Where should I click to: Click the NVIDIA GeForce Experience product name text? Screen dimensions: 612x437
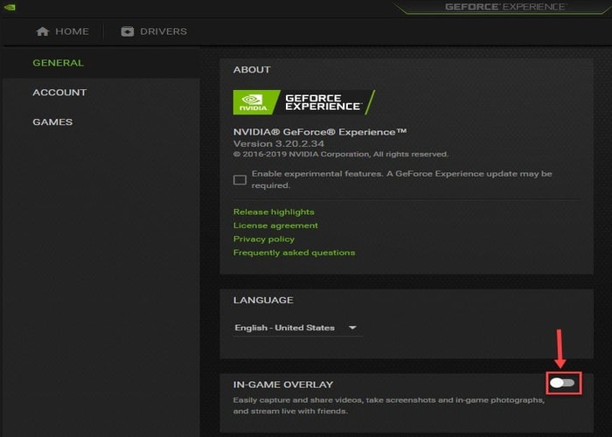pyautogui.click(x=320, y=132)
